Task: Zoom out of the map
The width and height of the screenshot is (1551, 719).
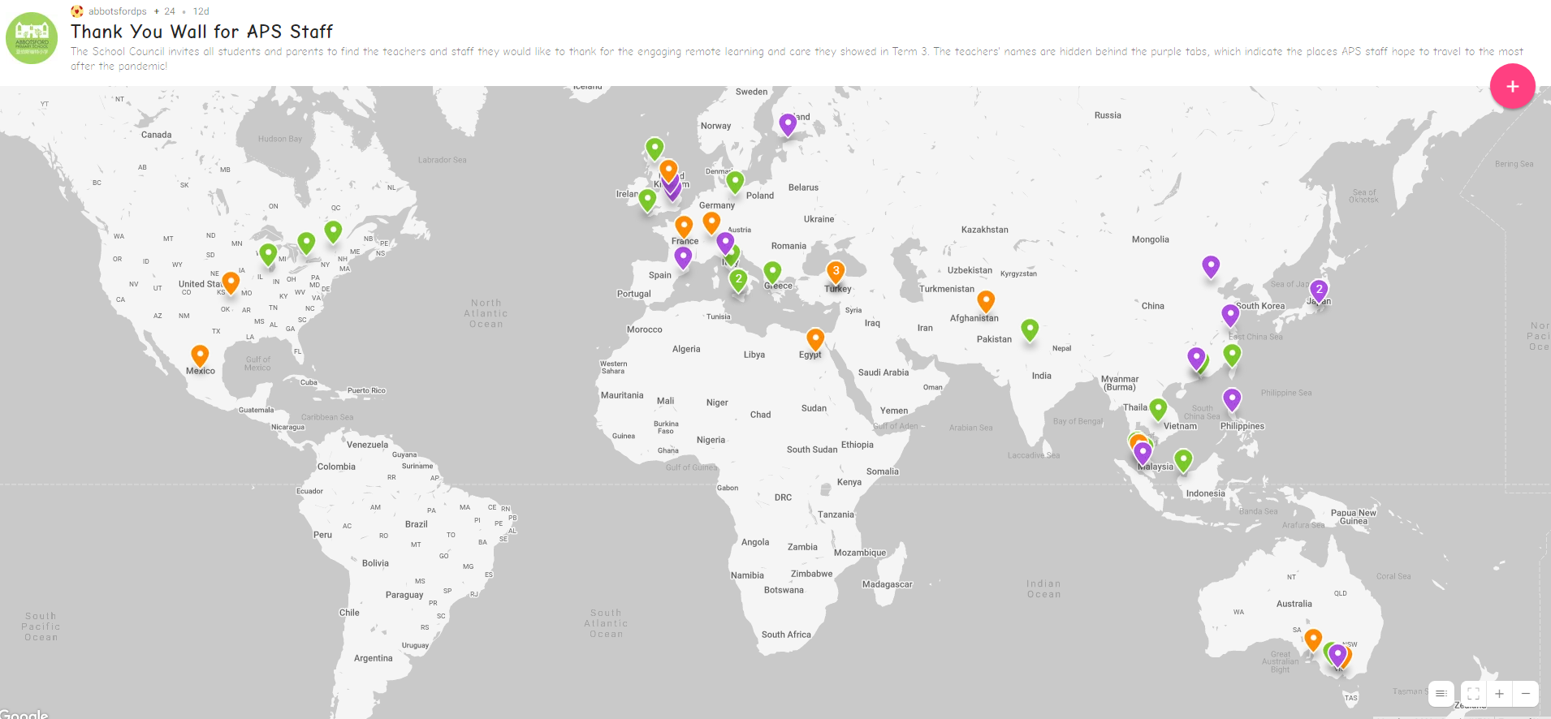Action: (x=1526, y=694)
